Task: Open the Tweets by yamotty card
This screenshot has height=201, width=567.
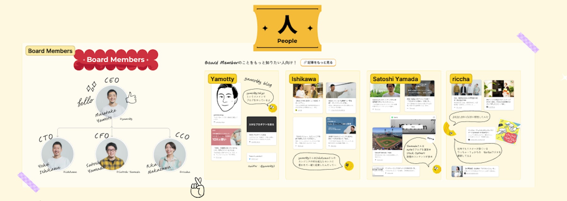Action: click(261, 157)
